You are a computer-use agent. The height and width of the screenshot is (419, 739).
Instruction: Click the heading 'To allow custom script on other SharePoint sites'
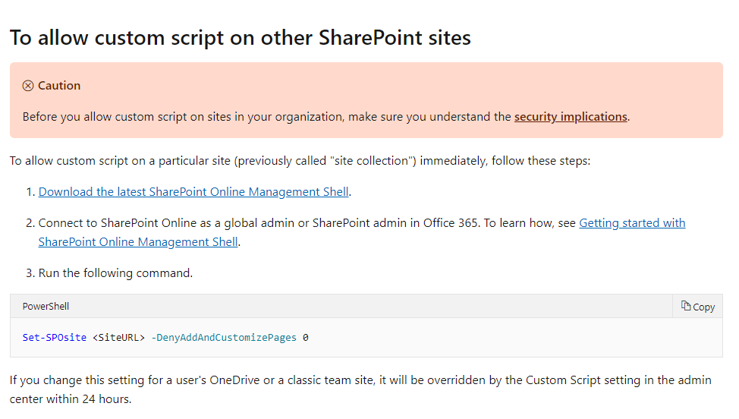pos(241,38)
